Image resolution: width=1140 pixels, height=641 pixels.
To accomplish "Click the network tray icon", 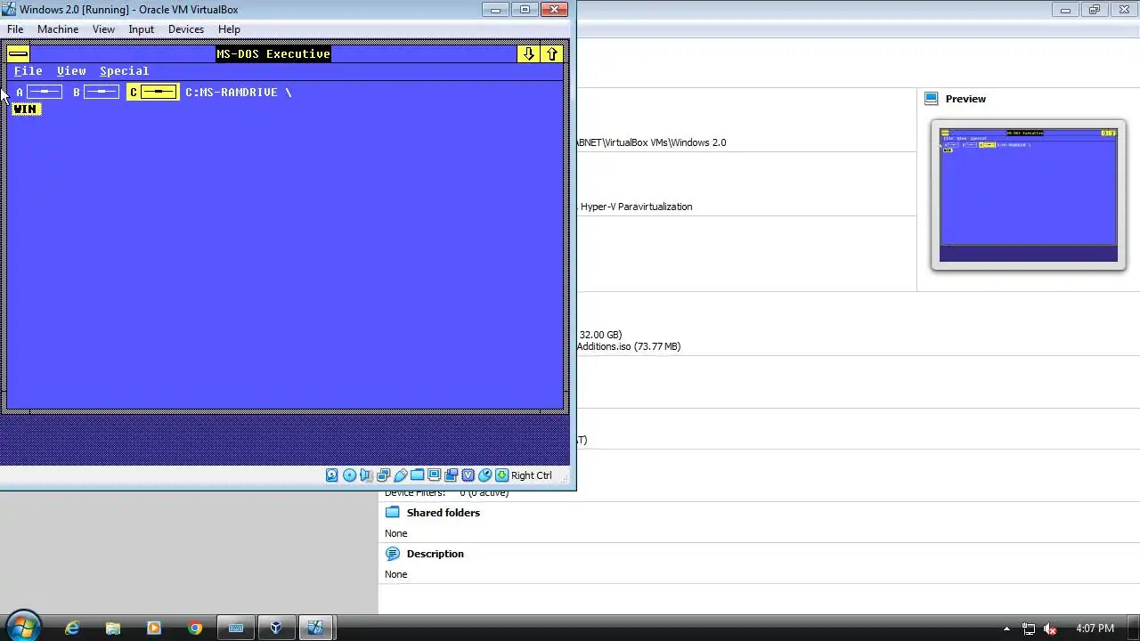I will [x=1029, y=629].
